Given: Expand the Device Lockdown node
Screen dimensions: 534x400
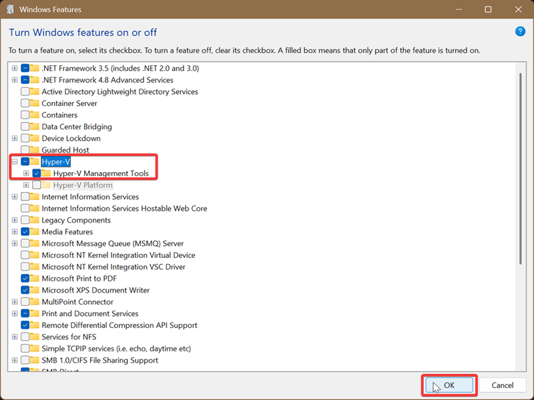Looking at the screenshot, I should [x=15, y=138].
